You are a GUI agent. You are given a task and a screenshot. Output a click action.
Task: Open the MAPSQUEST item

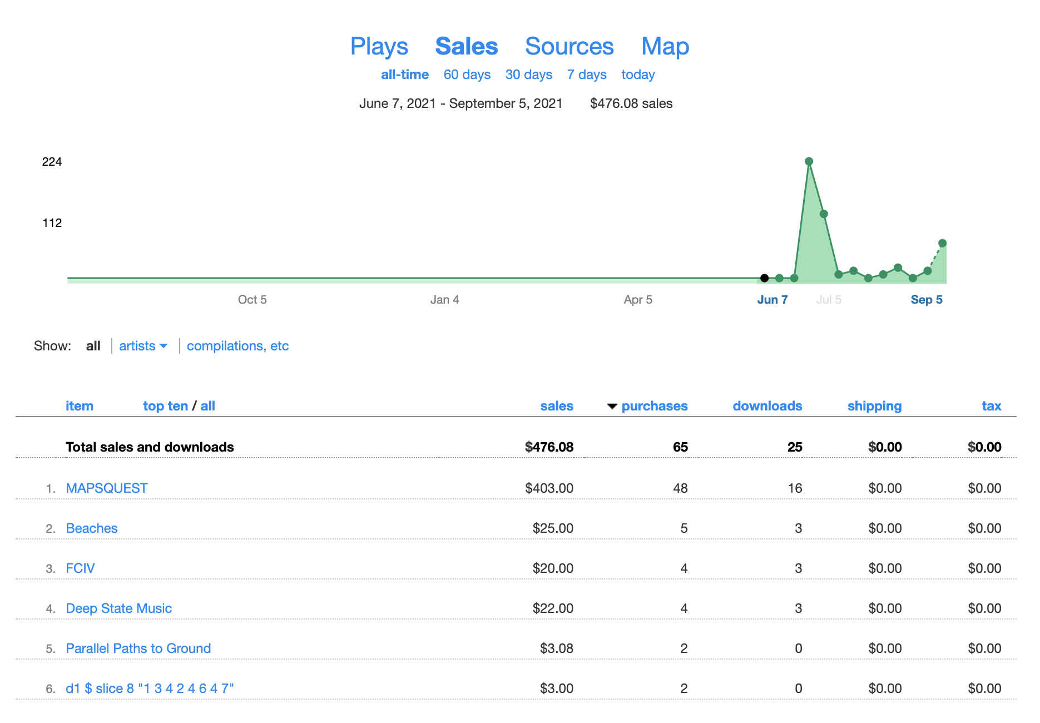click(106, 488)
